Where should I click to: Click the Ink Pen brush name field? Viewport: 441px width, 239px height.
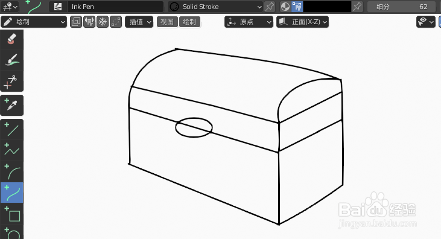115,7
